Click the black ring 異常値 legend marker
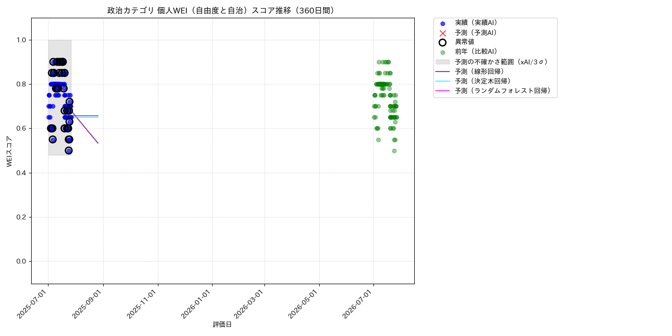 (x=443, y=42)
